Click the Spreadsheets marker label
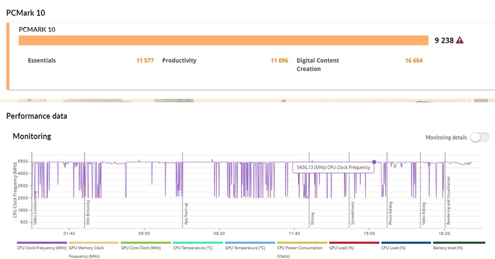The image size is (495, 259). coord(352,213)
